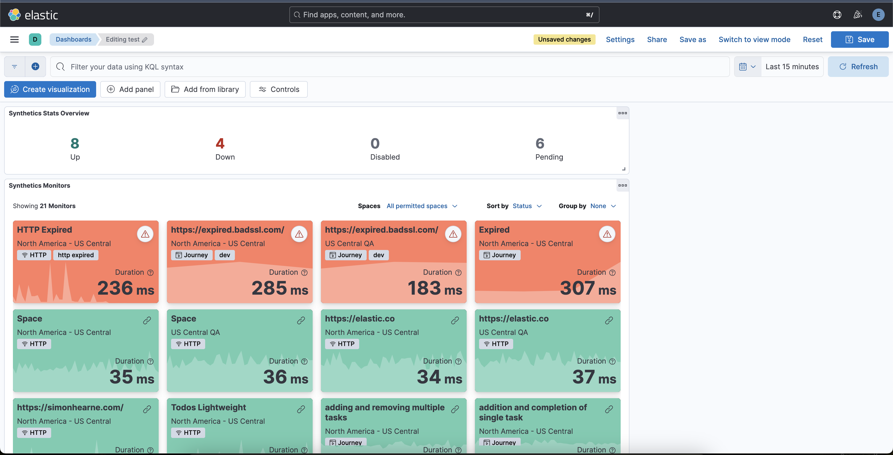Click the 285 ms duration value
This screenshot has height=455, width=893.
279,288
